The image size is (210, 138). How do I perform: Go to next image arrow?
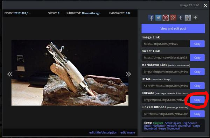point(128,74)
